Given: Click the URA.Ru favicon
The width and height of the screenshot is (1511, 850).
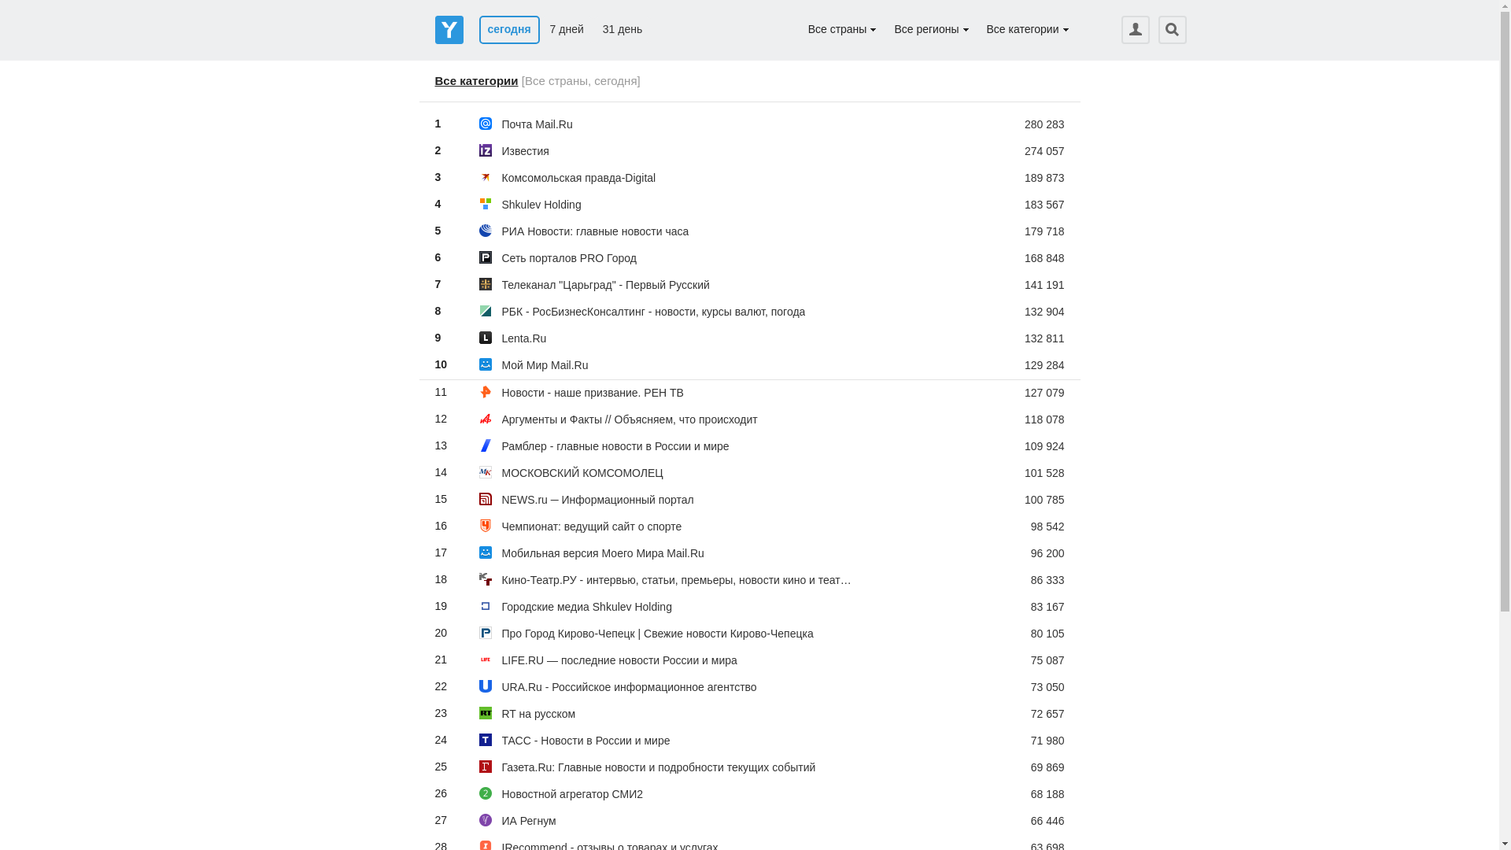Looking at the screenshot, I should click(x=486, y=687).
